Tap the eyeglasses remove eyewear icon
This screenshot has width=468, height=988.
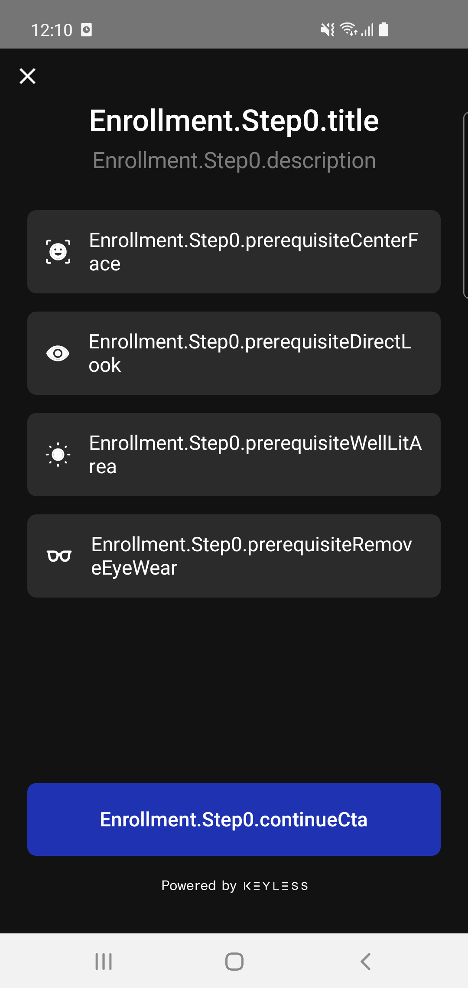click(x=59, y=556)
